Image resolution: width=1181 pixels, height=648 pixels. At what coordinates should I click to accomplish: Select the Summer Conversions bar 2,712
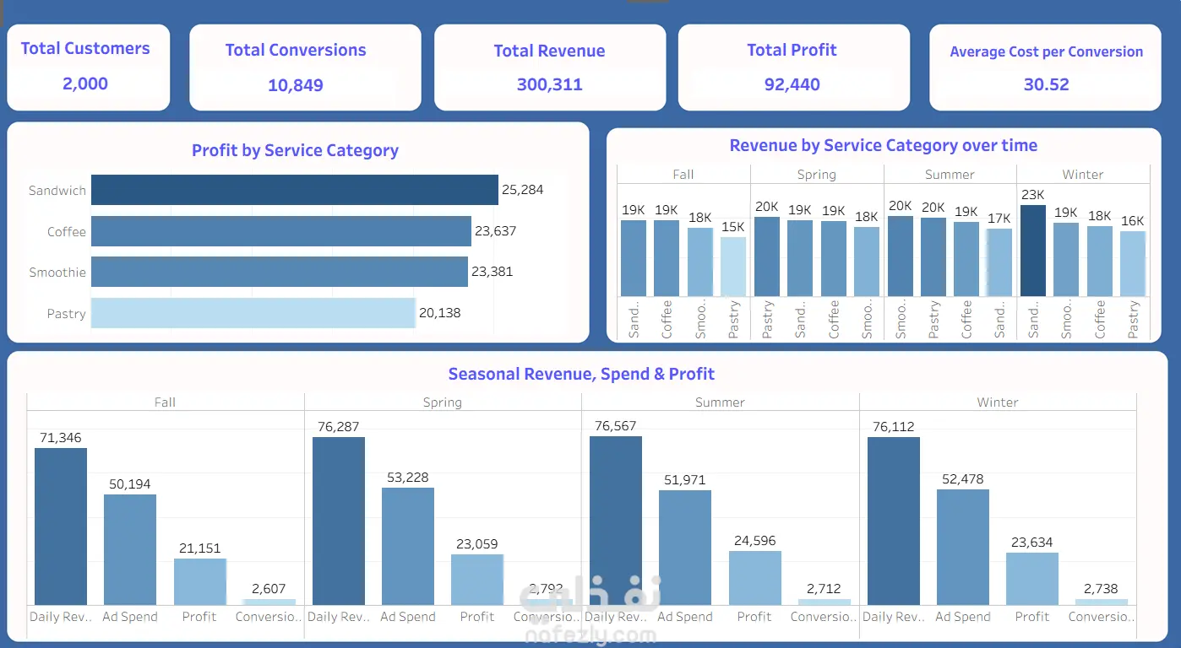[825, 602]
